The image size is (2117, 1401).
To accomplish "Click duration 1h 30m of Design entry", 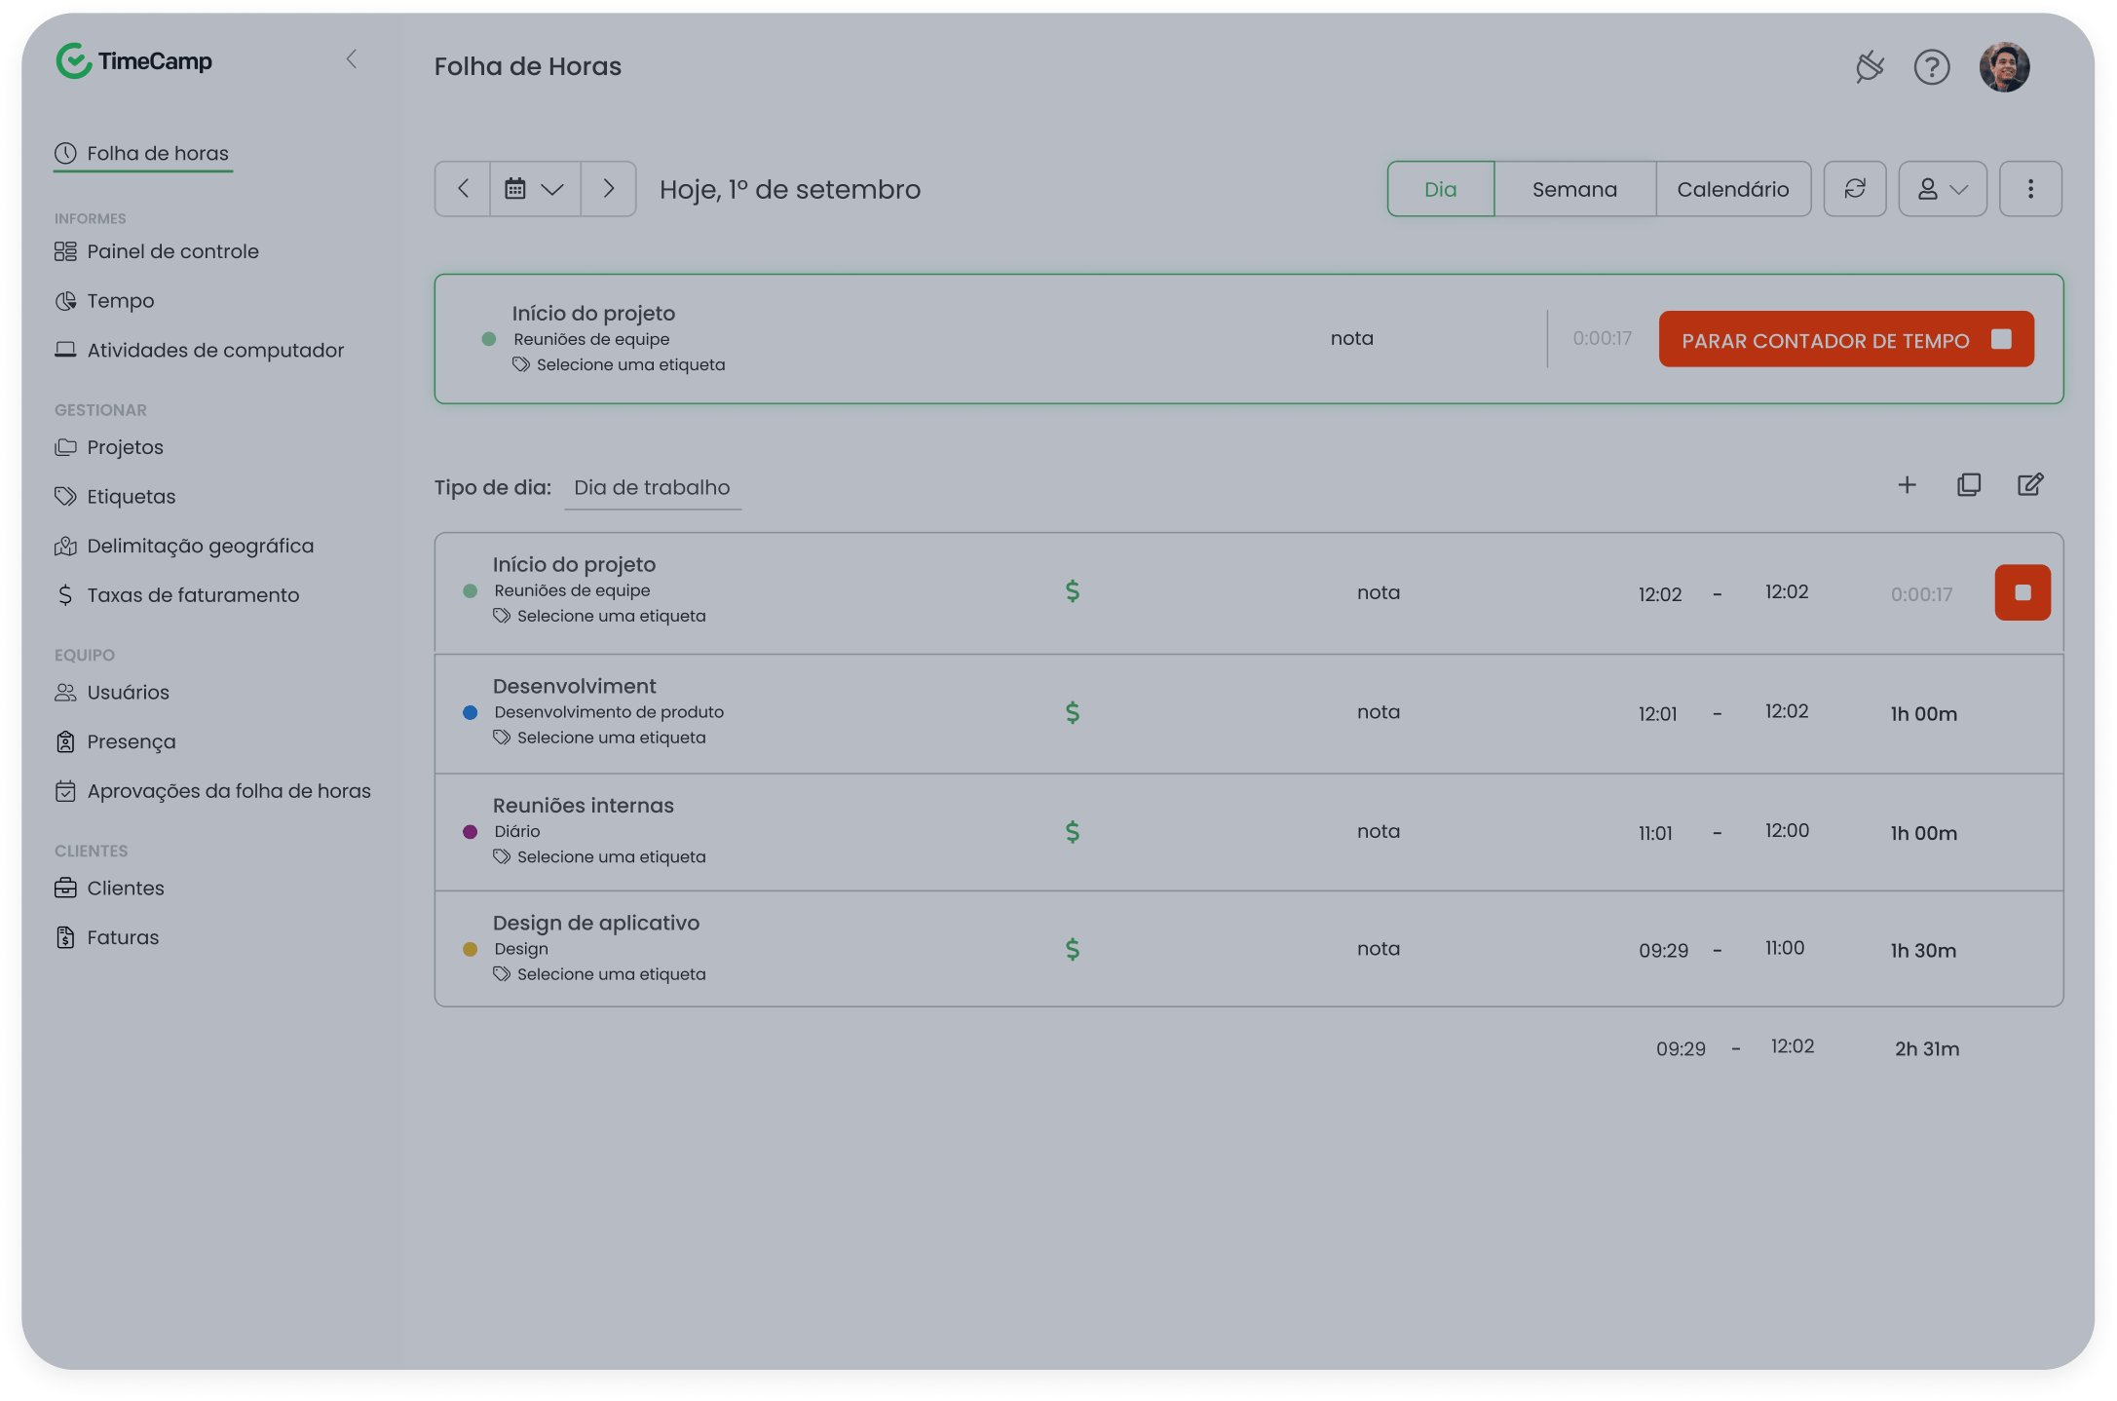I will (1923, 951).
